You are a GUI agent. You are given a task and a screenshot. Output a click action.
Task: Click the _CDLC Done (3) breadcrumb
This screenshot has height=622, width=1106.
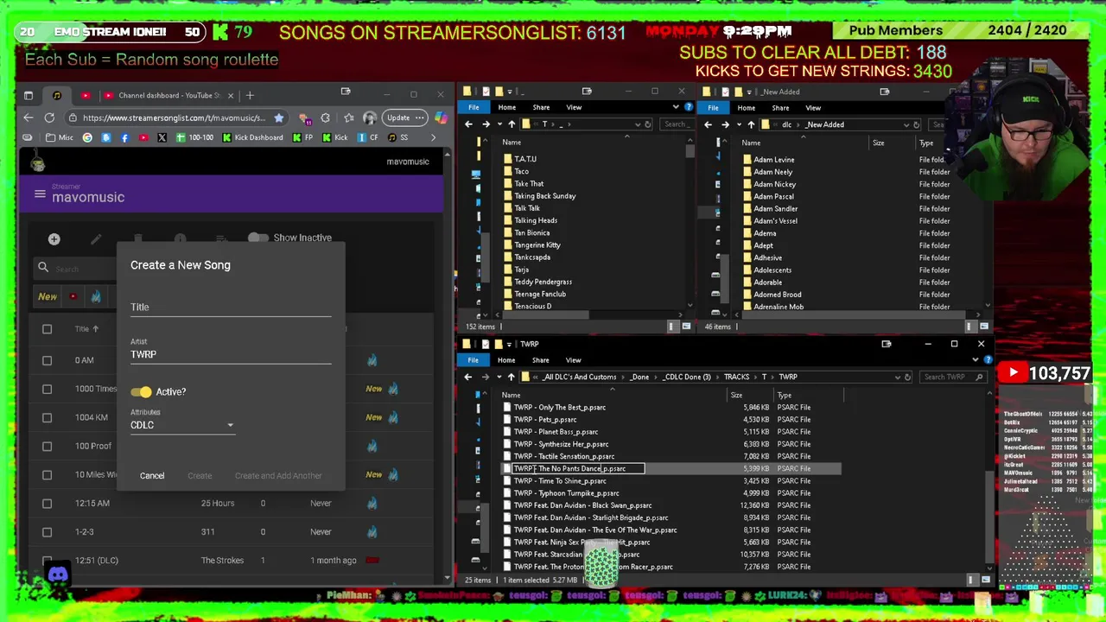pyautogui.click(x=685, y=377)
